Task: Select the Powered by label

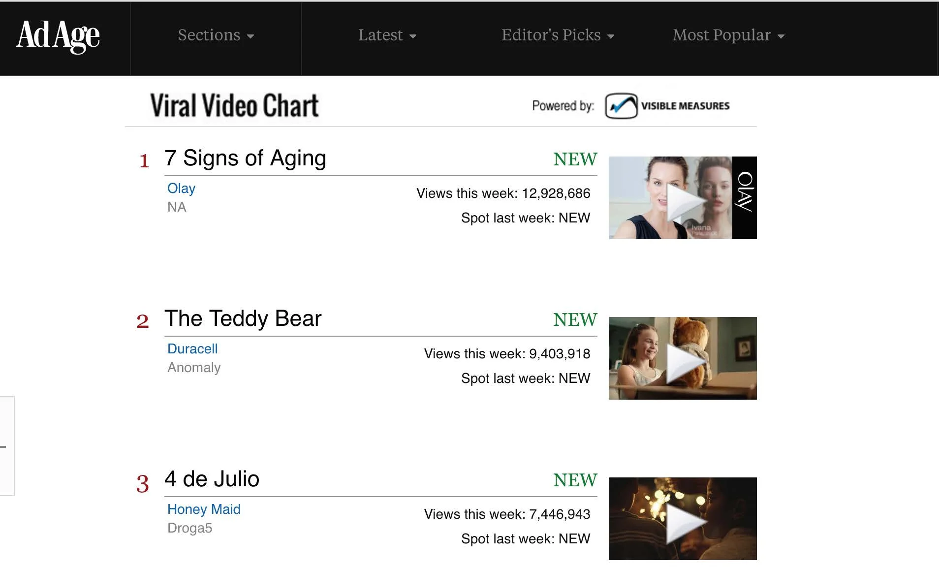Action: coord(563,106)
